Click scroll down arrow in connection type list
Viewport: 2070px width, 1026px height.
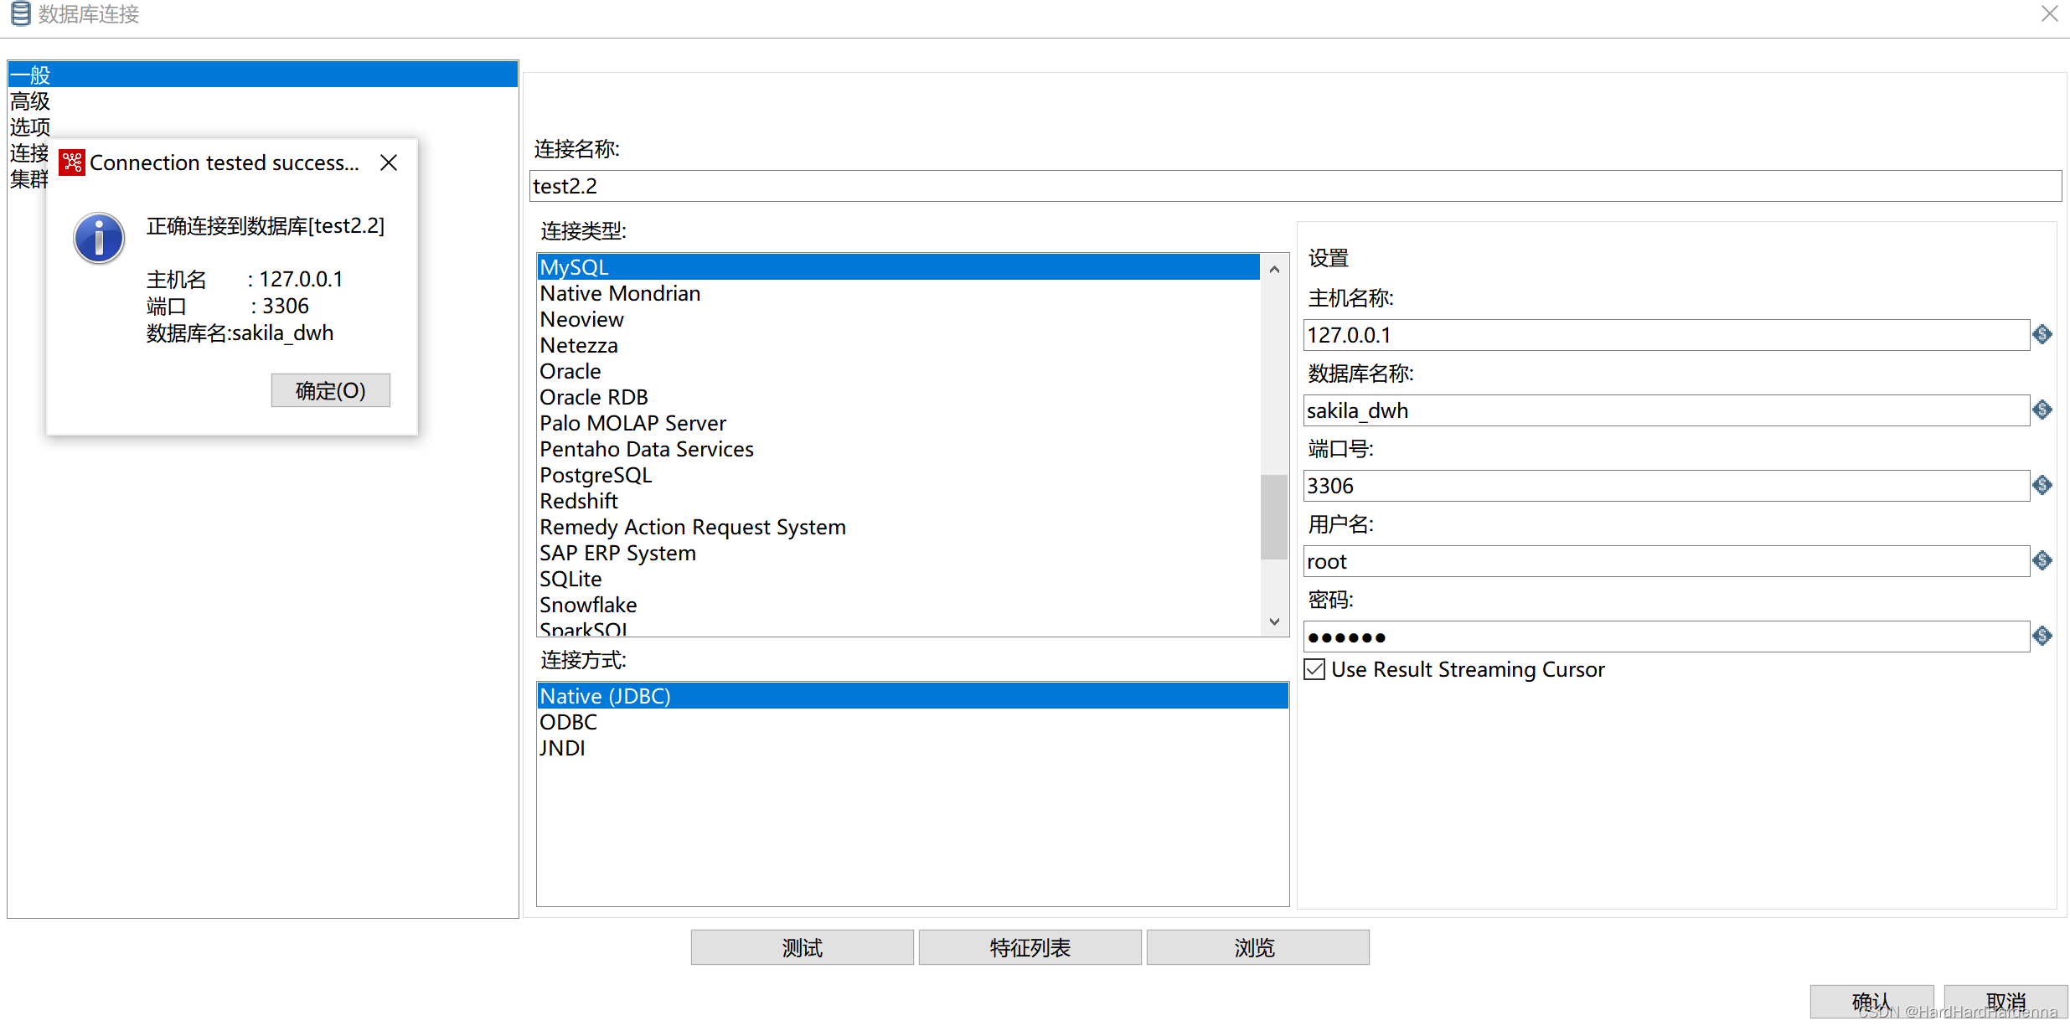1274,621
